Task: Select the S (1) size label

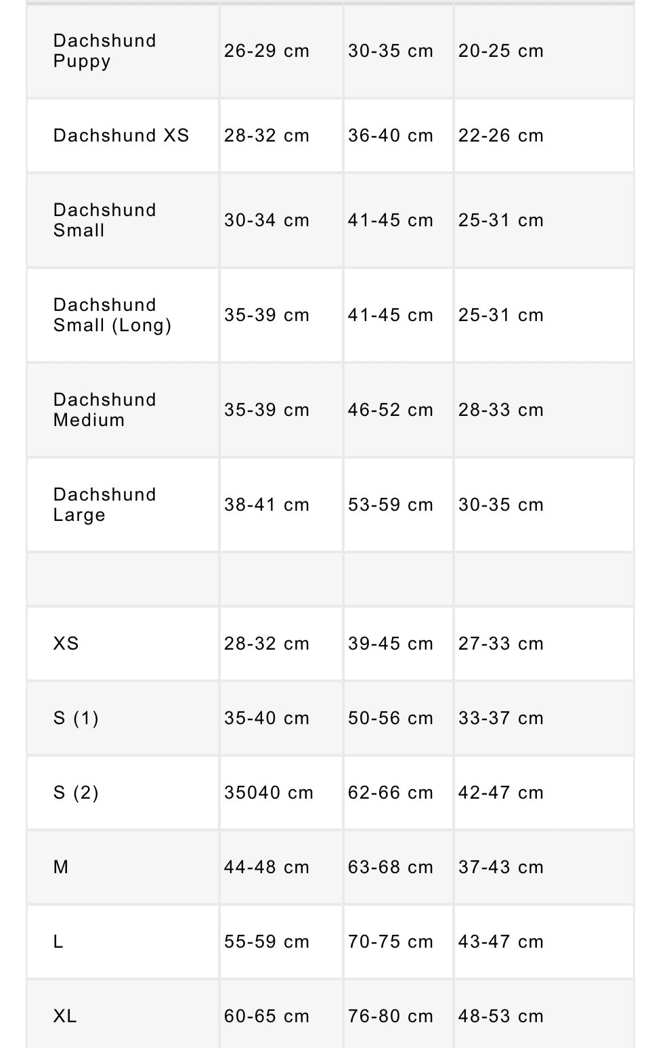Action: pyautogui.click(x=76, y=718)
